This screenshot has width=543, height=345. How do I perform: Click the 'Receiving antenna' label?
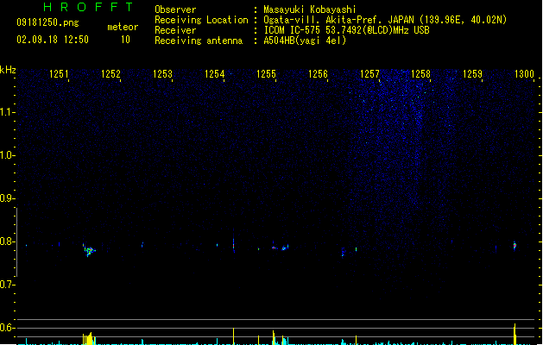[x=199, y=41]
